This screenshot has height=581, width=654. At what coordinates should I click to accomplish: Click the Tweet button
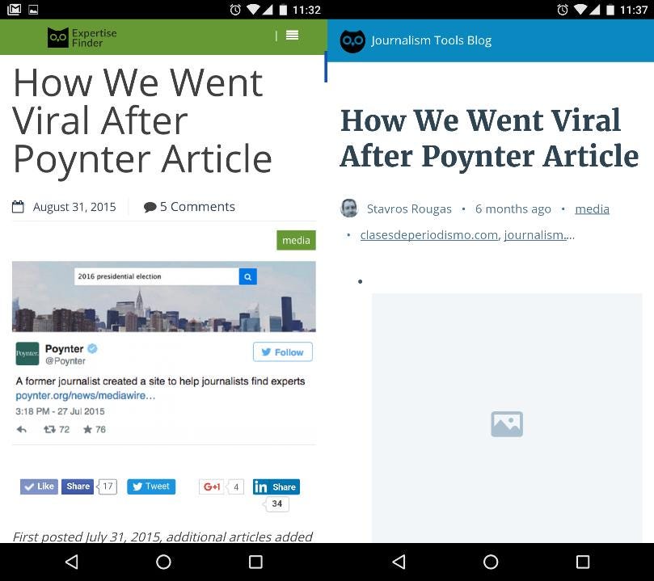pyautogui.click(x=151, y=486)
